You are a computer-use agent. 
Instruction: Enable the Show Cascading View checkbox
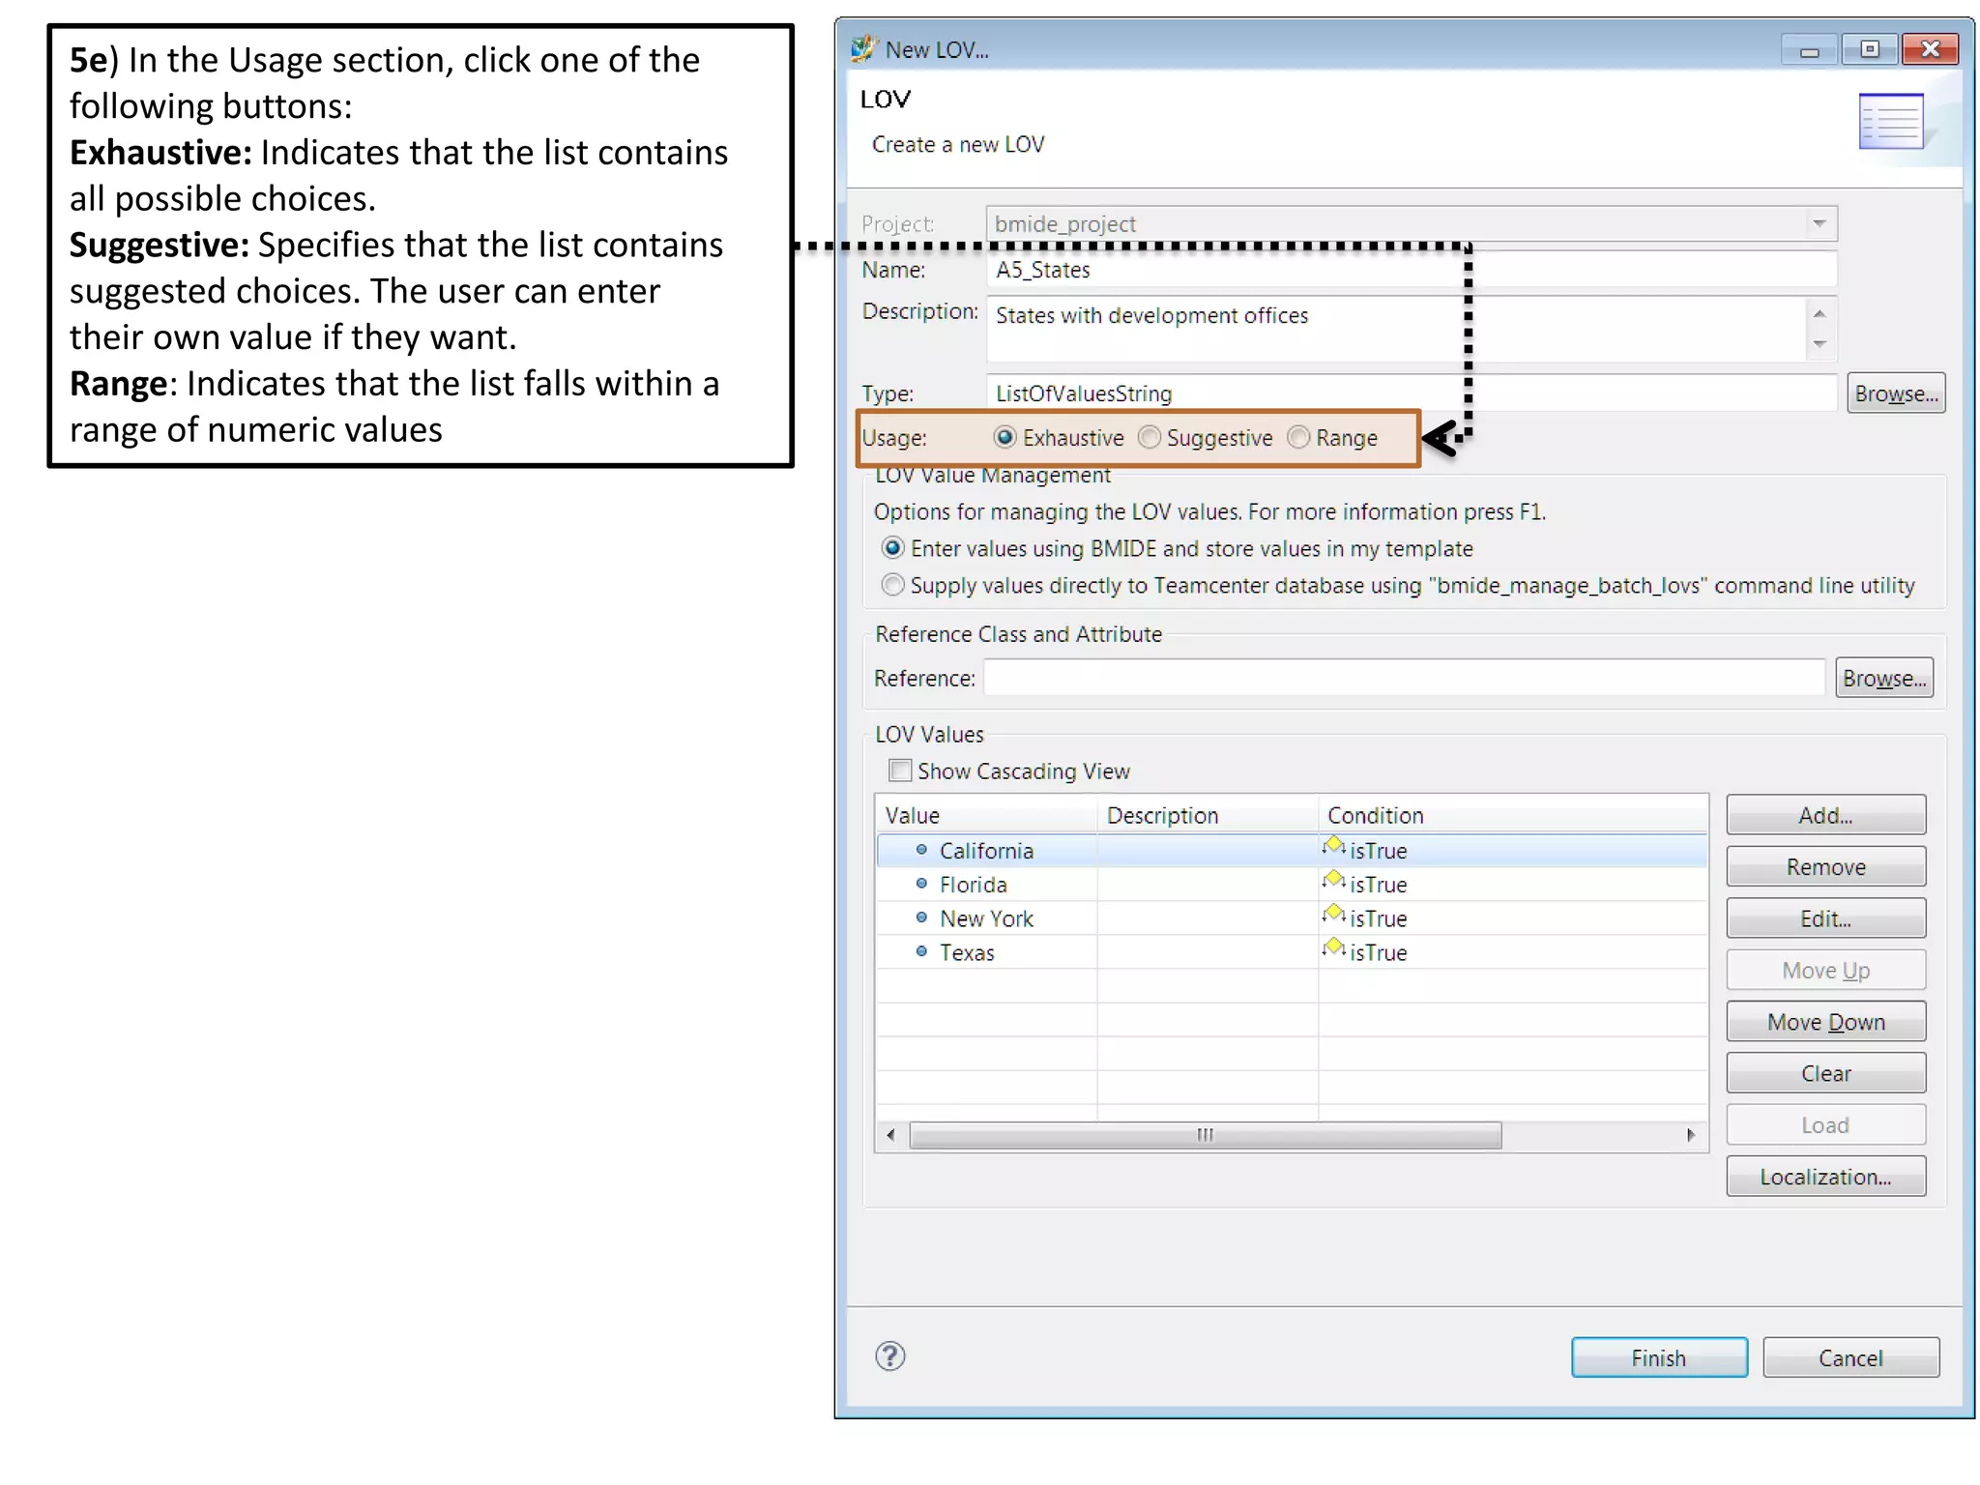(x=900, y=771)
